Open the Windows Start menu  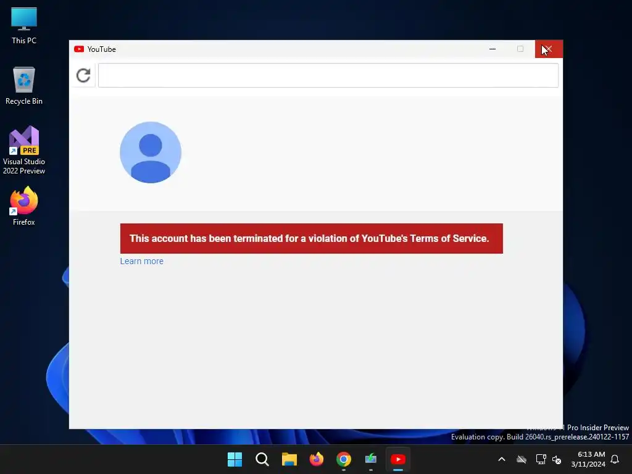235,459
